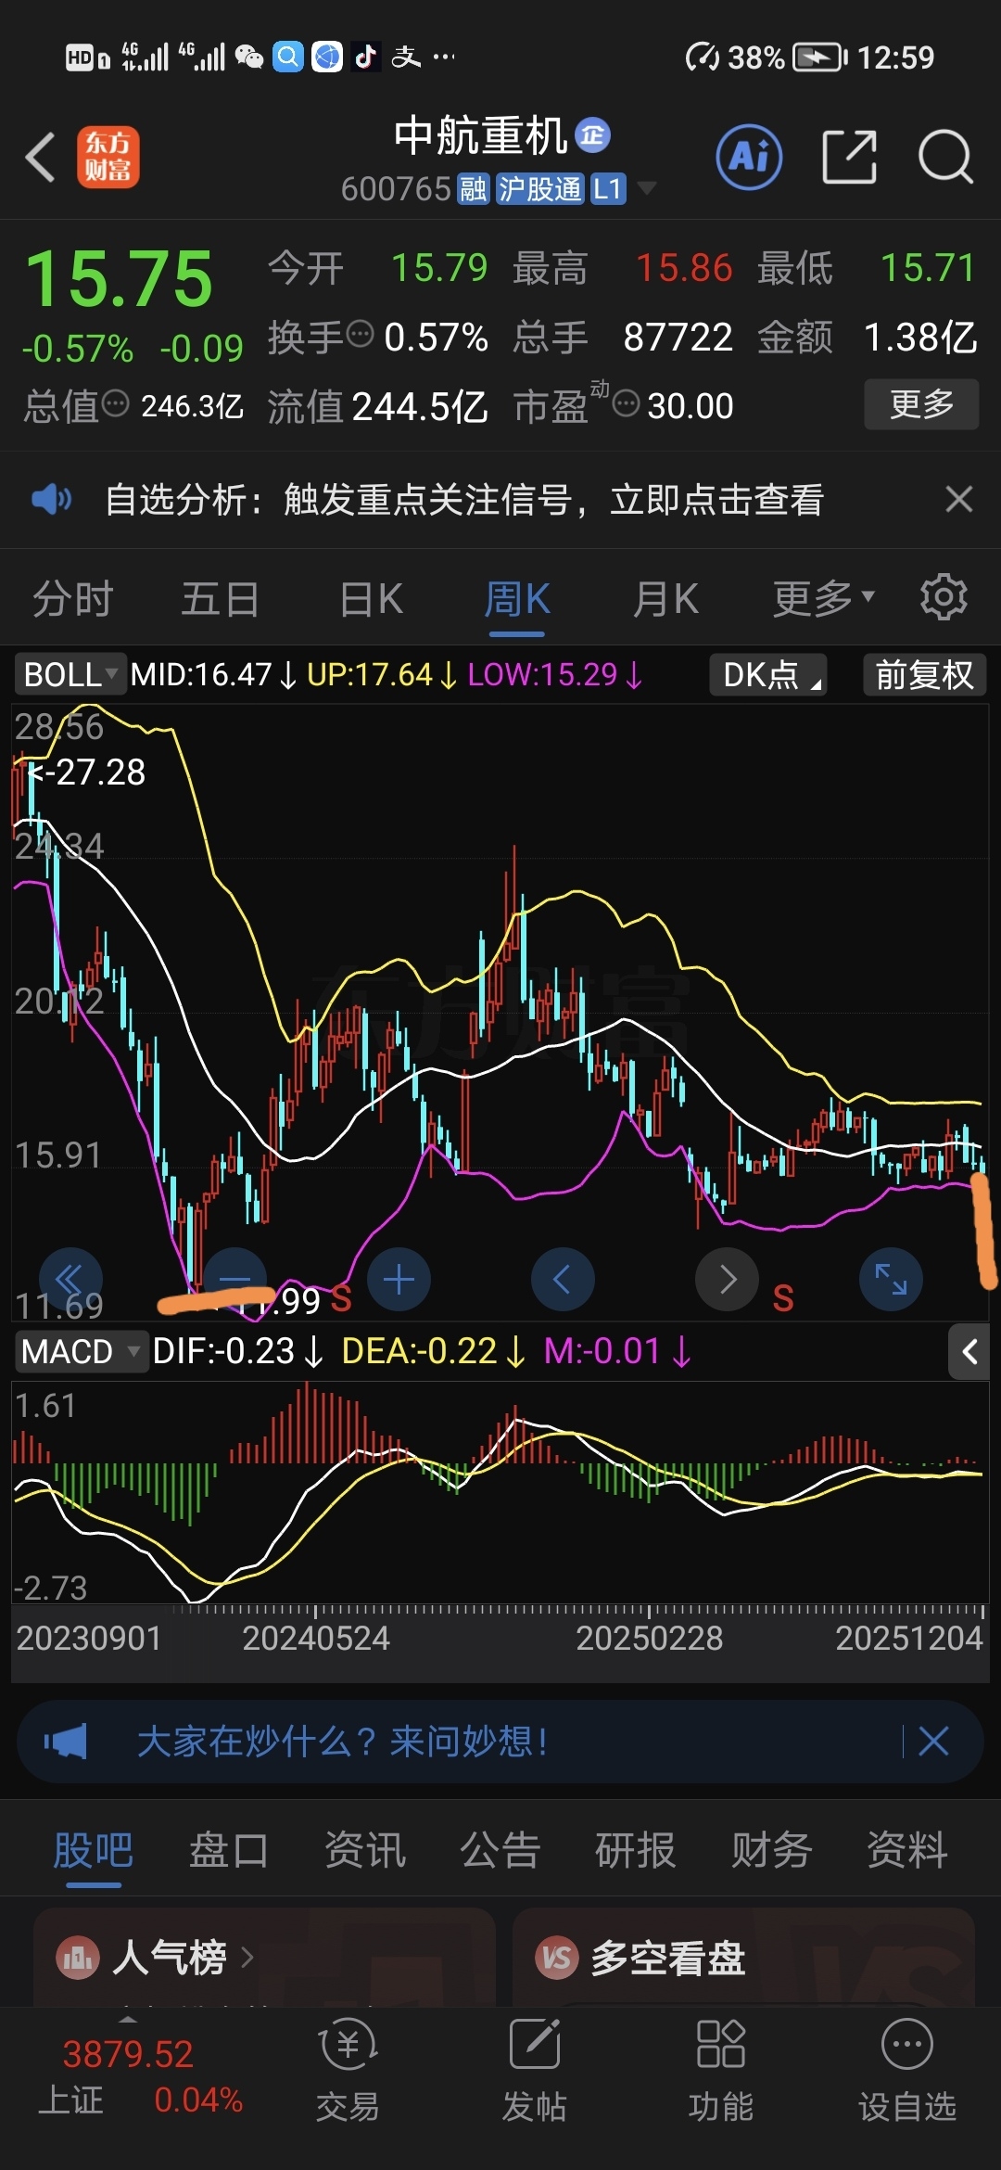Switch to the 月K tab
Viewport: 1001px width, 2170px height.
665,598
